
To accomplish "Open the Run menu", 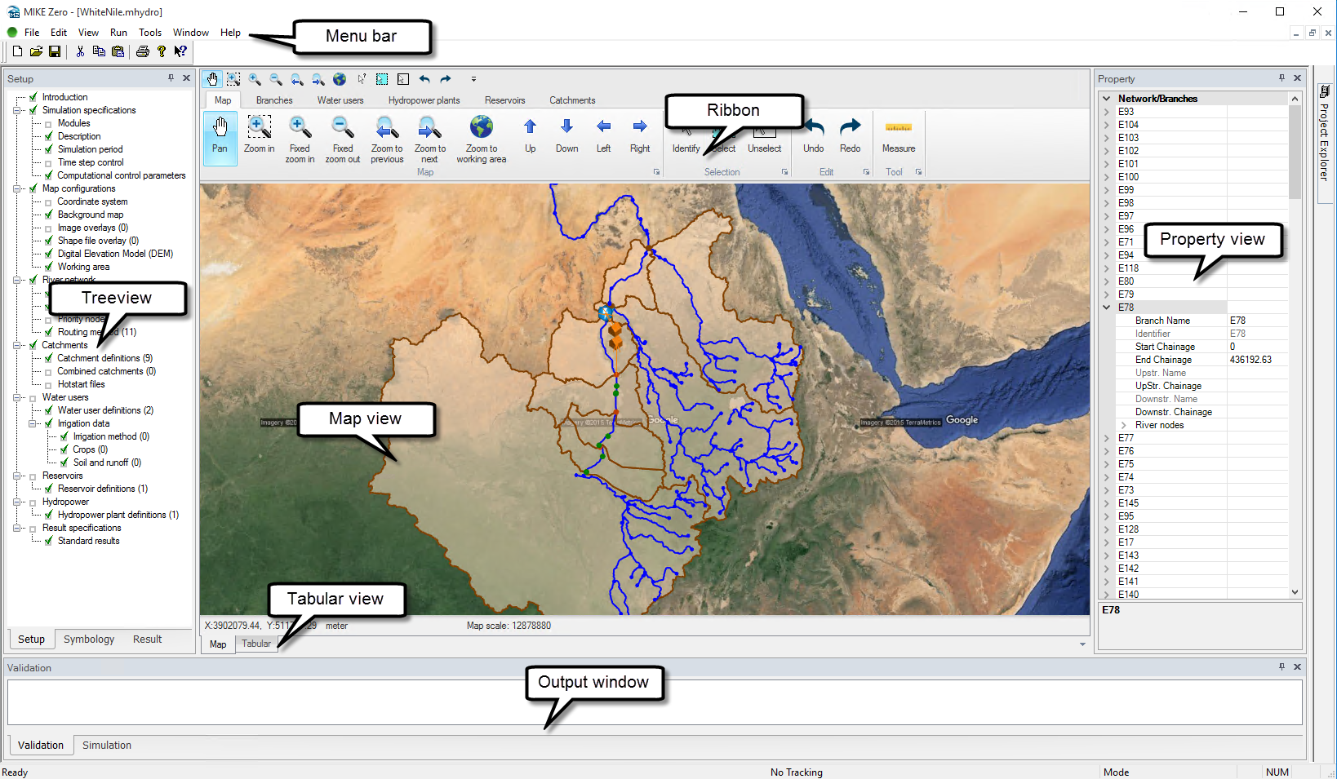I will [x=118, y=33].
